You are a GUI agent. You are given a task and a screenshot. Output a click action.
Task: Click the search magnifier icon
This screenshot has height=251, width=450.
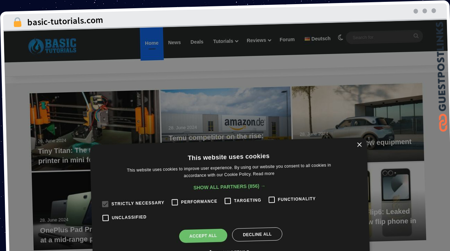416,36
